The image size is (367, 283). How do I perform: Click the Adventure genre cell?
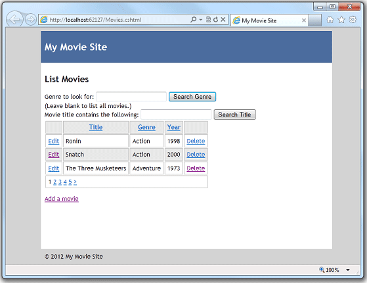146,168
